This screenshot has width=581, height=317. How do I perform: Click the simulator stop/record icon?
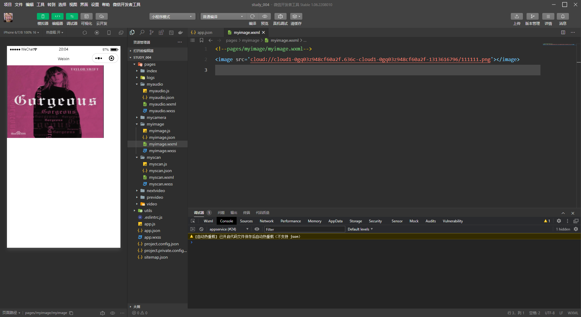pyautogui.click(x=97, y=33)
